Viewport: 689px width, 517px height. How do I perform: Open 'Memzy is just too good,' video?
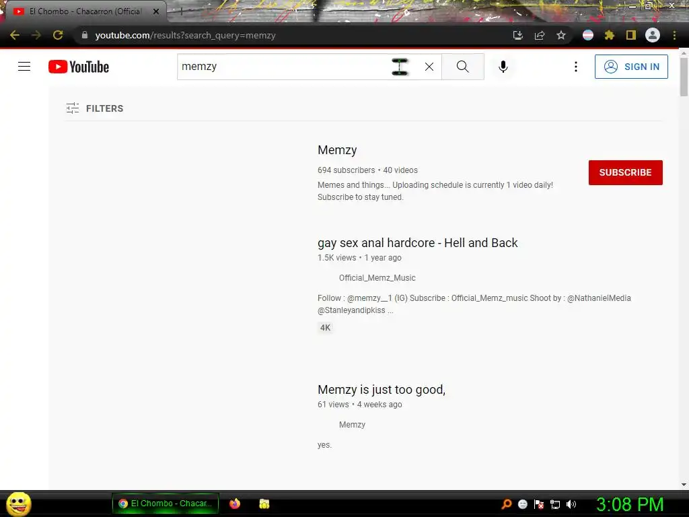coord(382,390)
